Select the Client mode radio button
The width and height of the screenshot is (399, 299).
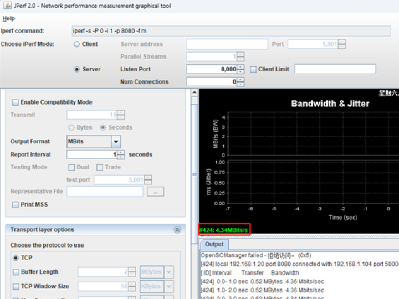(x=76, y=44)
